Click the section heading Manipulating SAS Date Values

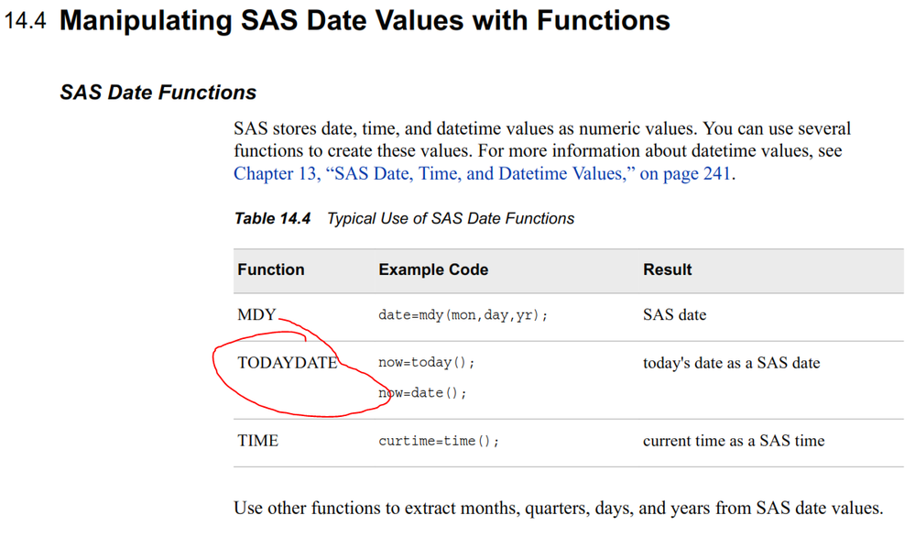(x=365, y=21)
